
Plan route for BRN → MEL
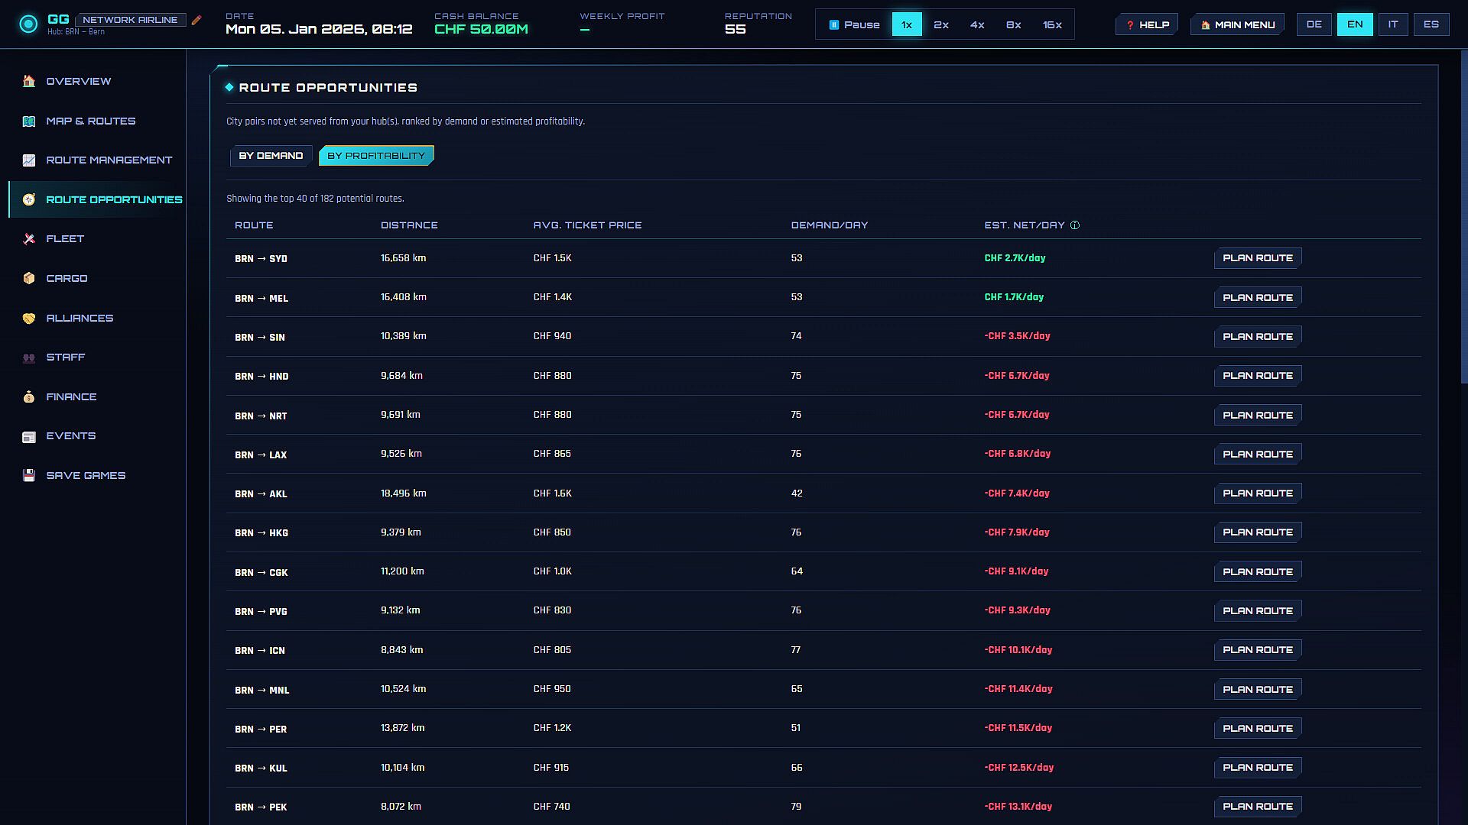[1258, 297]
